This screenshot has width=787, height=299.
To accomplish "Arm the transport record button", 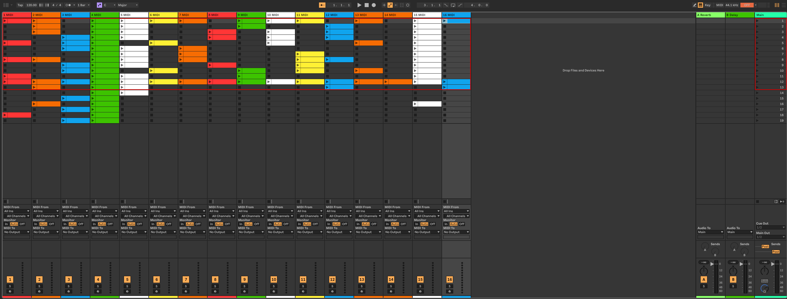I will point(374,5).
